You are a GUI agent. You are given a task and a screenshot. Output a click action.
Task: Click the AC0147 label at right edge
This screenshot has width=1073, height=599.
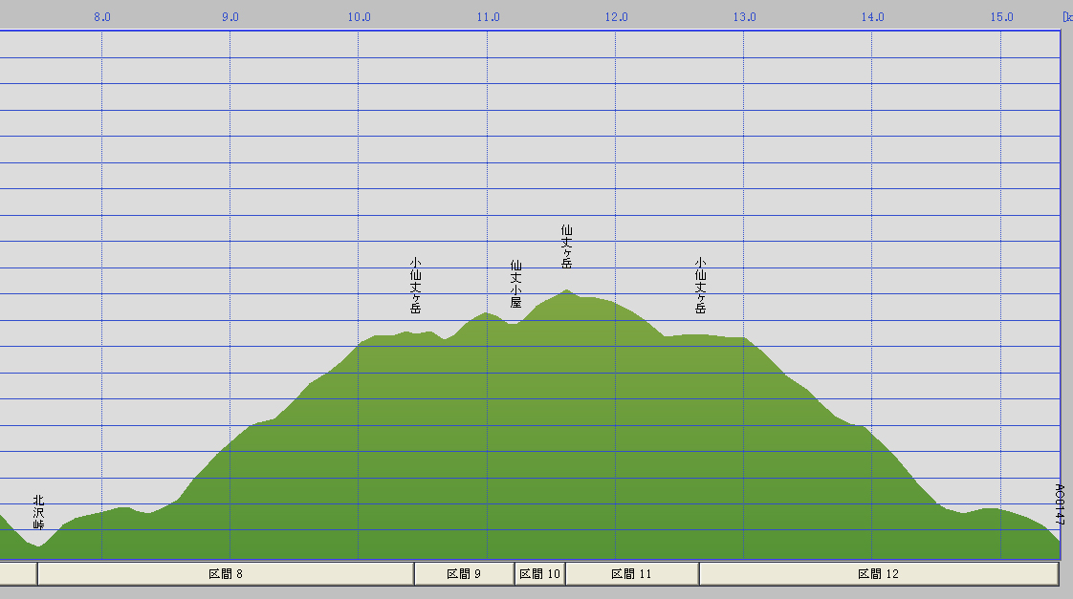pos(1059,504)
